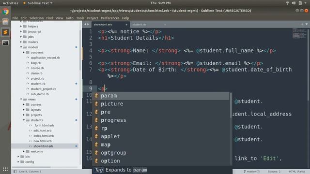Click the Activities button

[10, 3]
